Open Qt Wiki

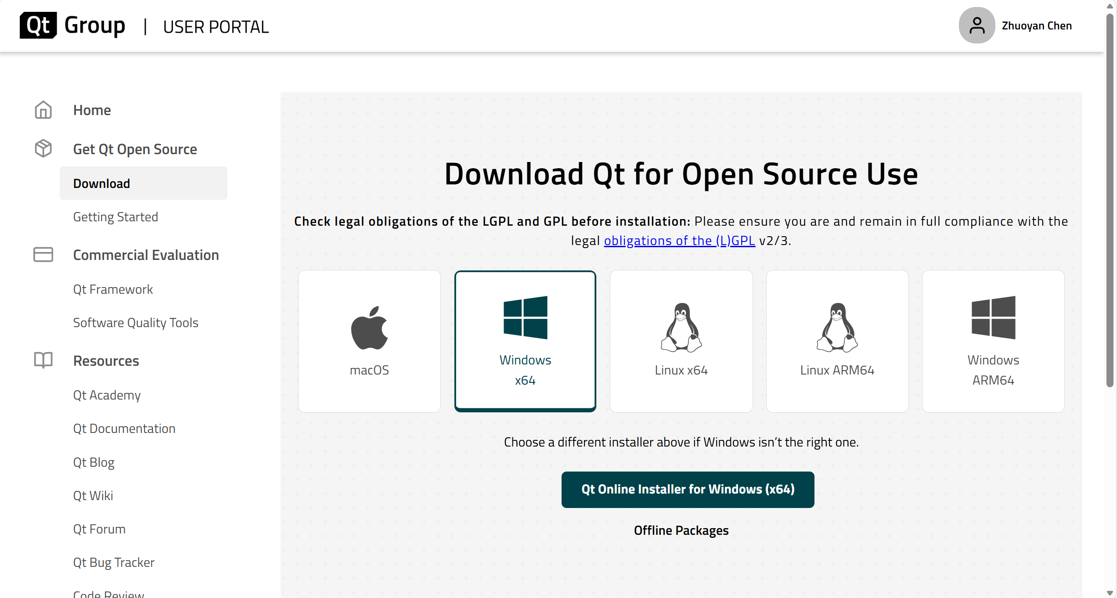(x=93, y=496)
